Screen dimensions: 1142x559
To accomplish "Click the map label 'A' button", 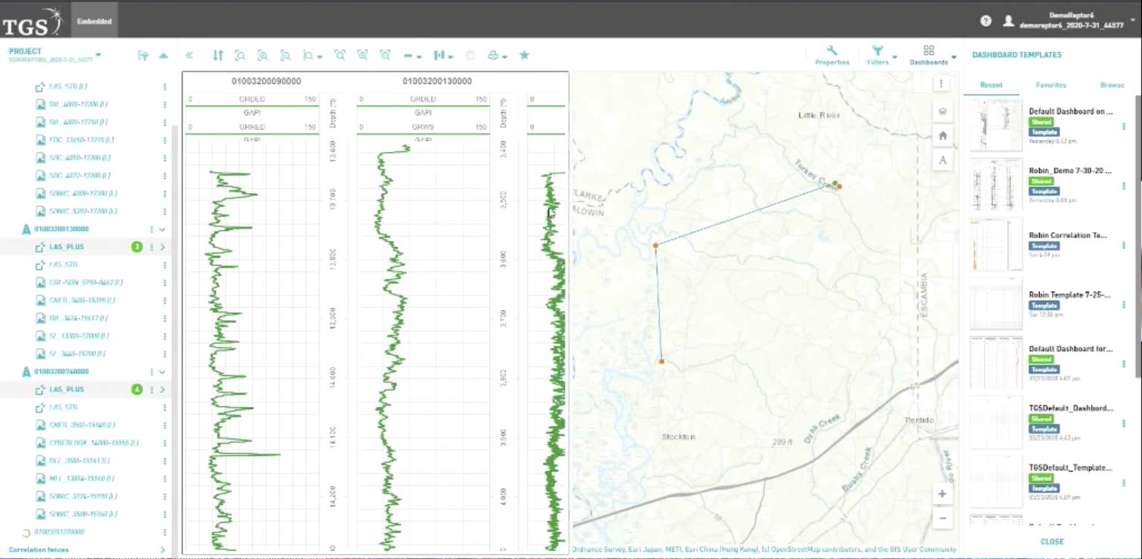I will click(x=942, y=160).
